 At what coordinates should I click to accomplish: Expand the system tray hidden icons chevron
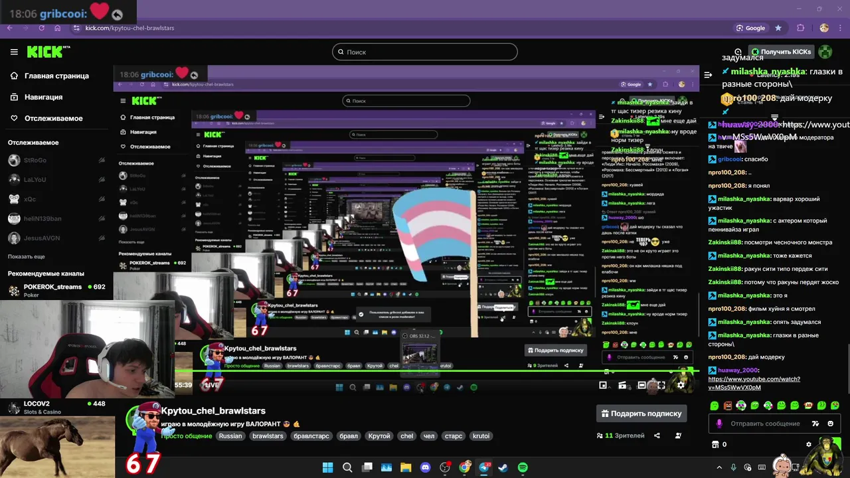(x=719, y=467)
